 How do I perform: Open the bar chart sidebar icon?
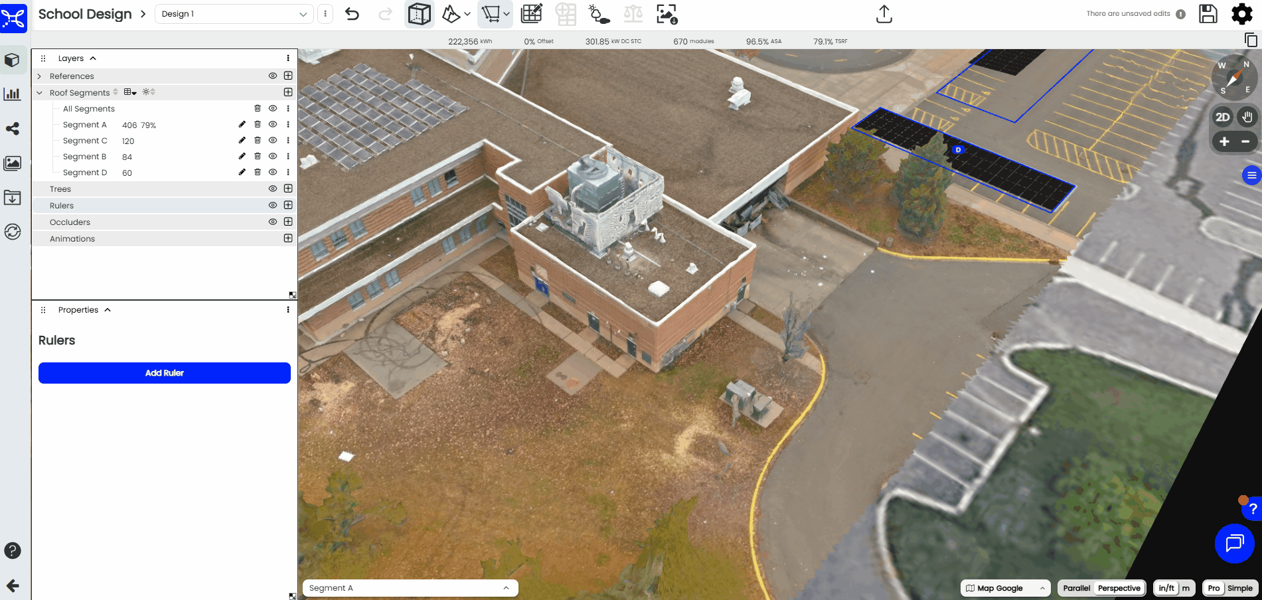click(13, 94)
